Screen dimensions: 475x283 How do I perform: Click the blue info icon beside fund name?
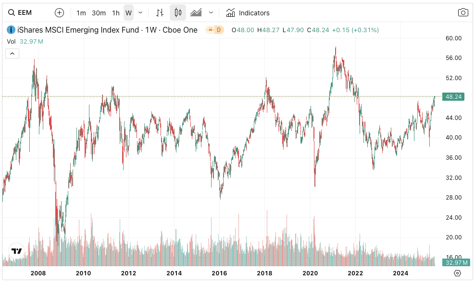tap(11, 30)
